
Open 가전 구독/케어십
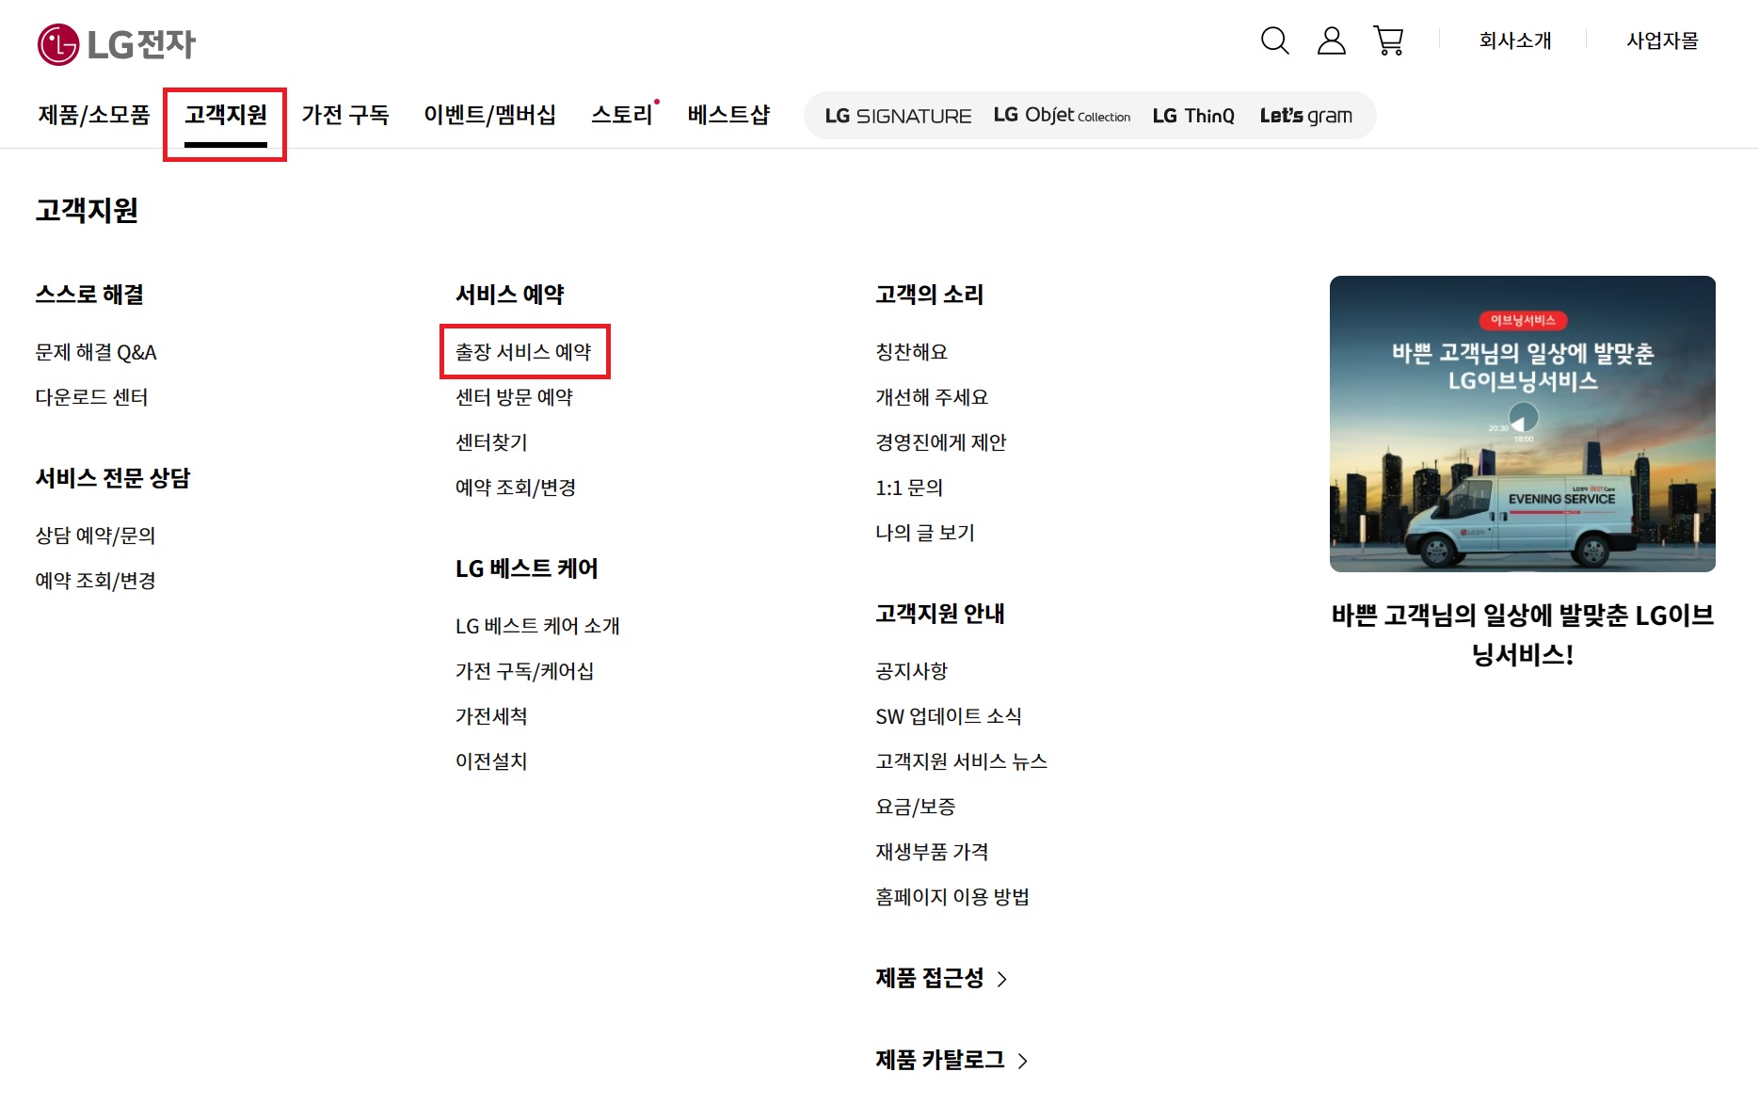point(524,671)
